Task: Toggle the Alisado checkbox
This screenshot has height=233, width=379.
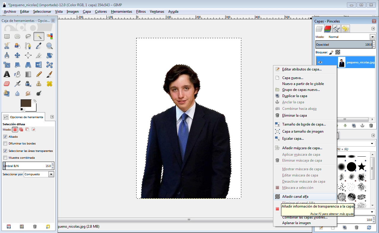Action: click(5, 137)
